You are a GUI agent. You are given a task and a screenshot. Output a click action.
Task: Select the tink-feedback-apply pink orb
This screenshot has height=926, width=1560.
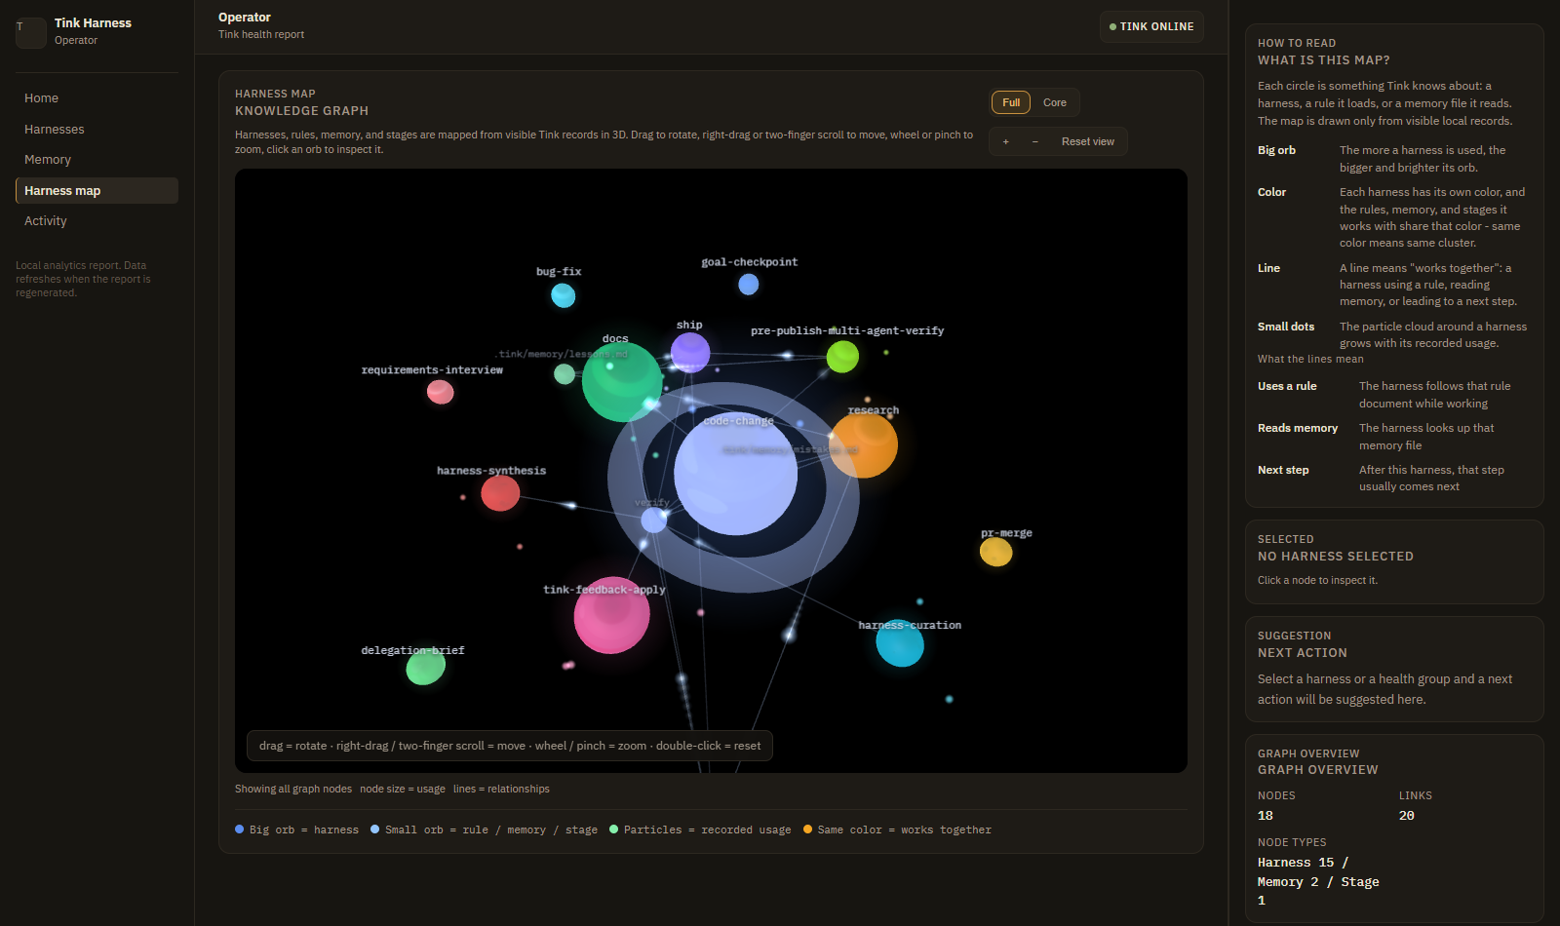[x=611, y=615]
